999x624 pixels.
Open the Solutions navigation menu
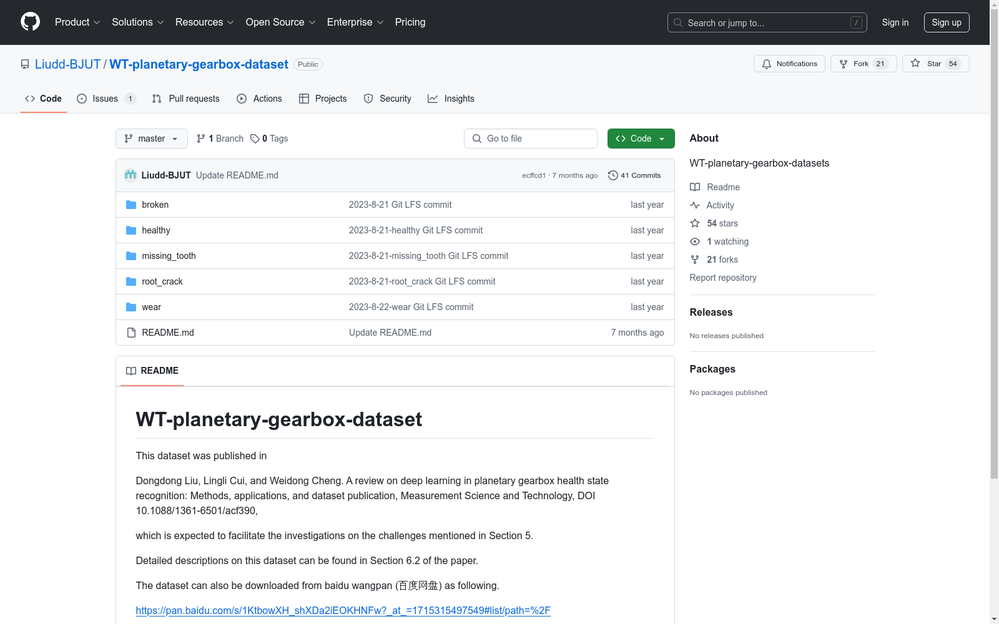[137, 22]
